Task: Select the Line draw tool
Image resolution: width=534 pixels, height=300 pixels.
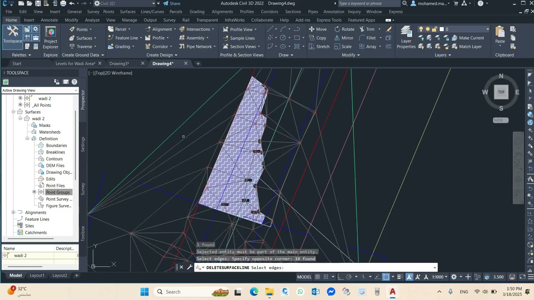Action: 270,29
